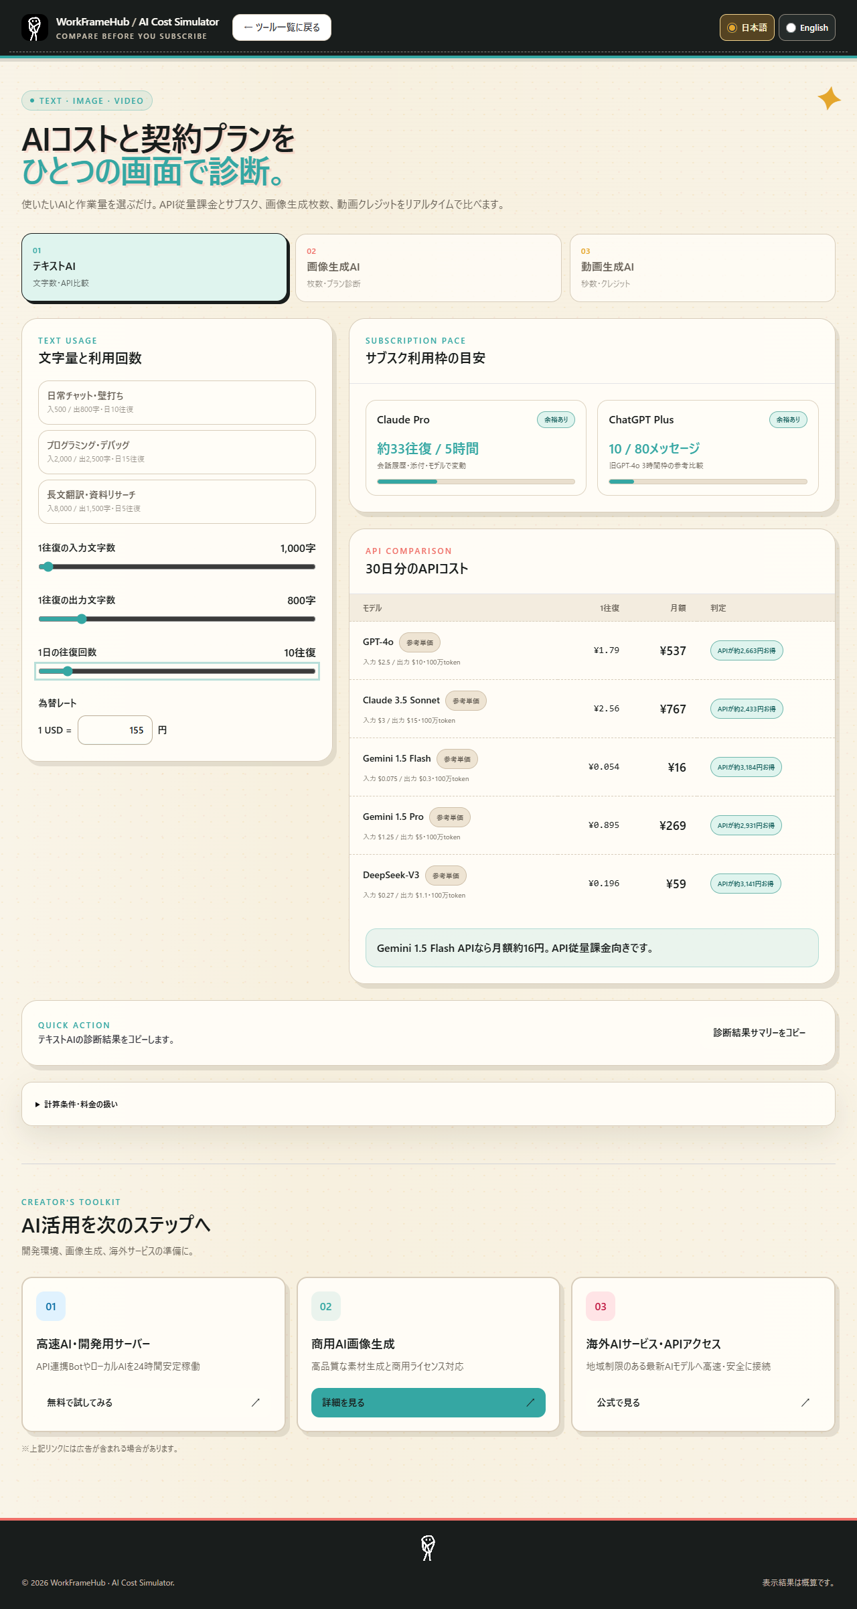
Task: Choose the プログラミング・デバッグ preset
Action: (x=177, y=452)
